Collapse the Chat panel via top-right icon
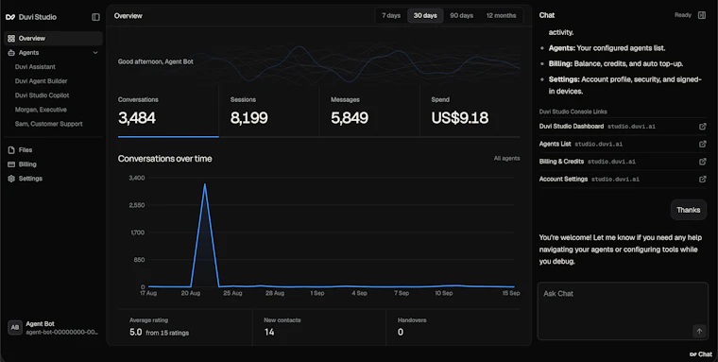The height and width of the screenshot is (362, 718). 702,15
